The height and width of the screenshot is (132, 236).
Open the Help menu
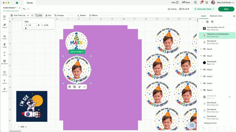click(x=175, y=2)
